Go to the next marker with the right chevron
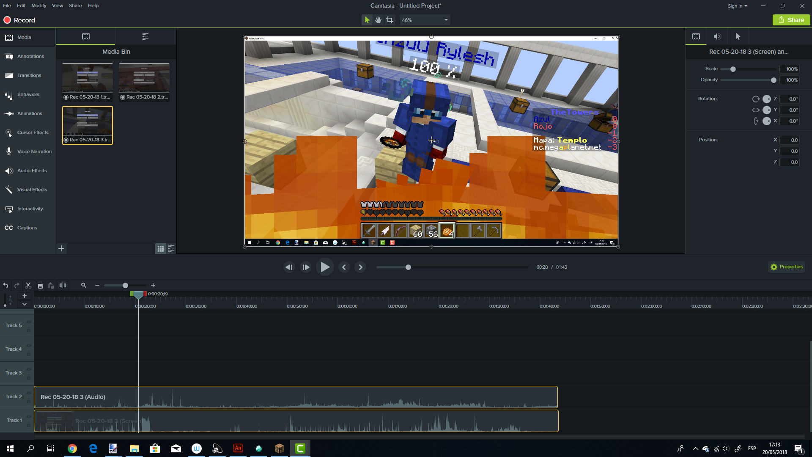812x457 pixels. [360, 267]
